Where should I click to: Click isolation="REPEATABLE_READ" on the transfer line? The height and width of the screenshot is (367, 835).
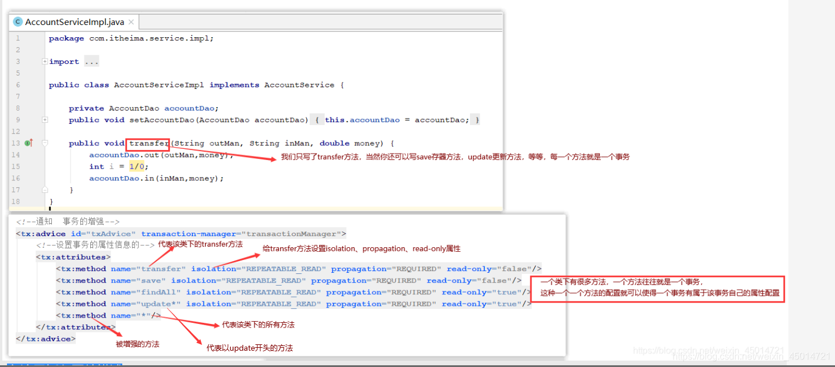point(259,269)
